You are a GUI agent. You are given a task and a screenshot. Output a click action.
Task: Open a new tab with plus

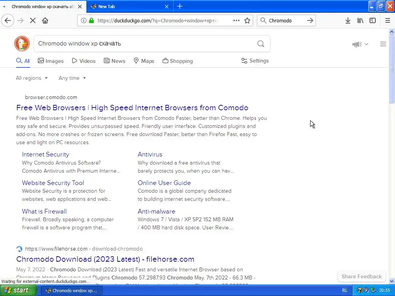180,7
